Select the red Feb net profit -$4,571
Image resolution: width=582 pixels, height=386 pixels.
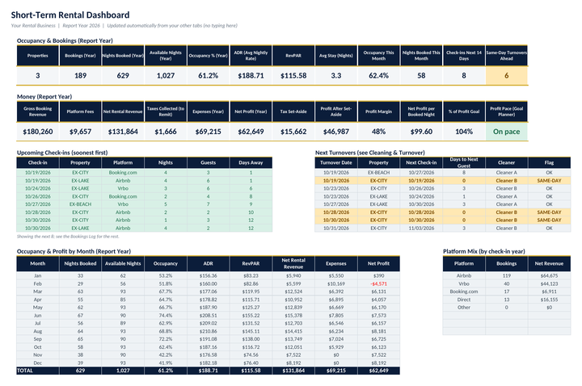pyautogui.click(x=378, y=283)
